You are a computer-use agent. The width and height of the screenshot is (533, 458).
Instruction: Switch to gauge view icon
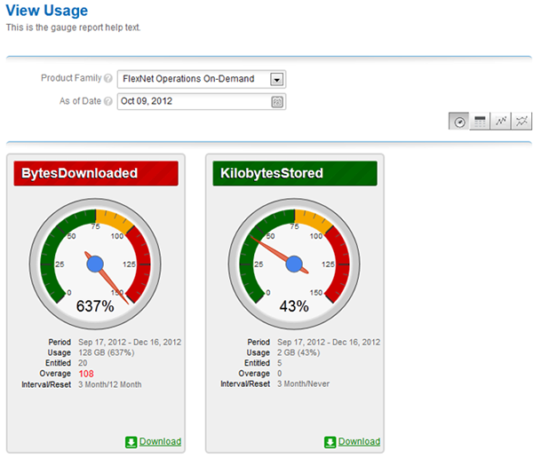click(459, 122)
